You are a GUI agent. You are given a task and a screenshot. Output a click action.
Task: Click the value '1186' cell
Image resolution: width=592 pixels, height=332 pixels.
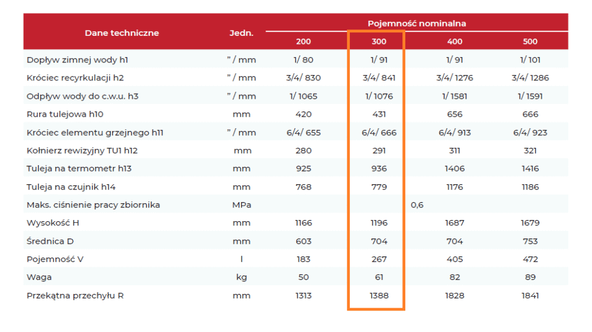pos(530,186)
